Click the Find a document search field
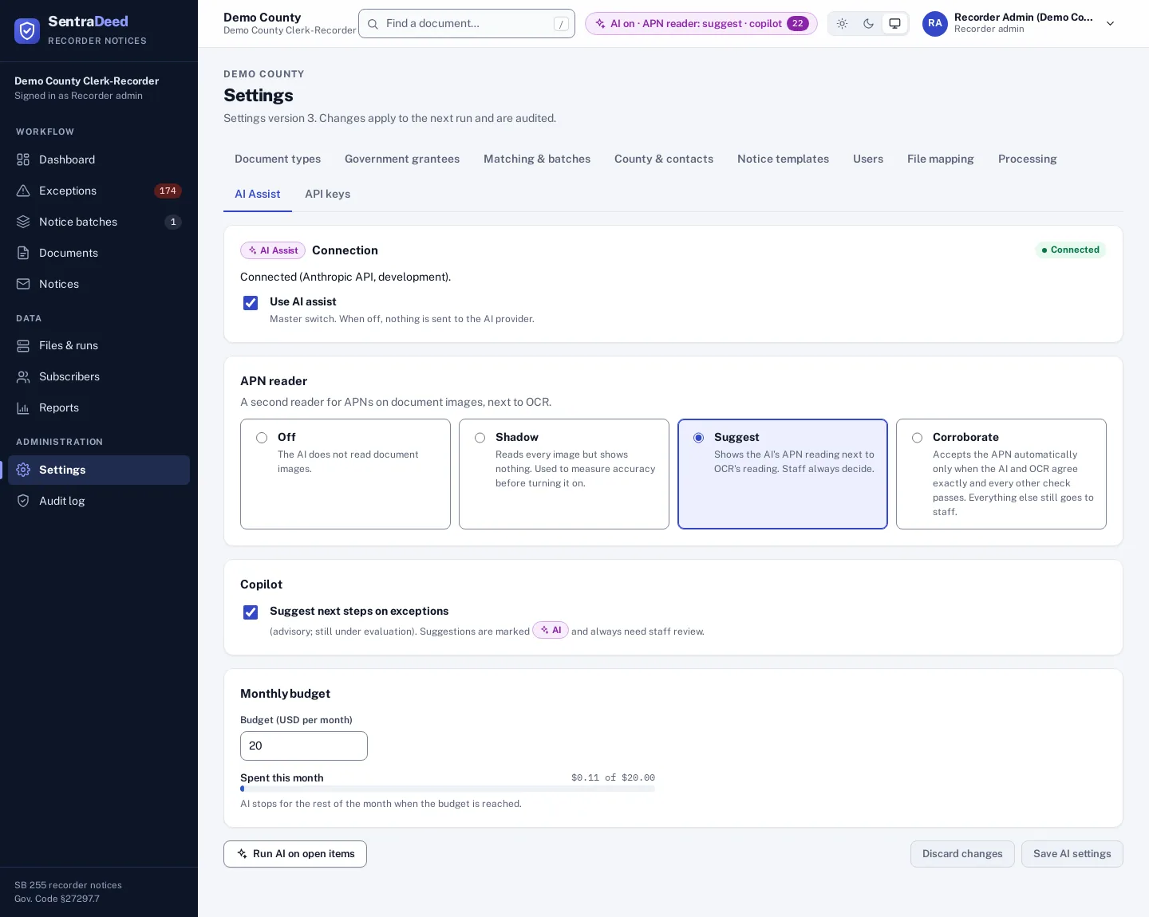Image resolution: width=1149 pixels, height=917 pixels. [467, 24]
